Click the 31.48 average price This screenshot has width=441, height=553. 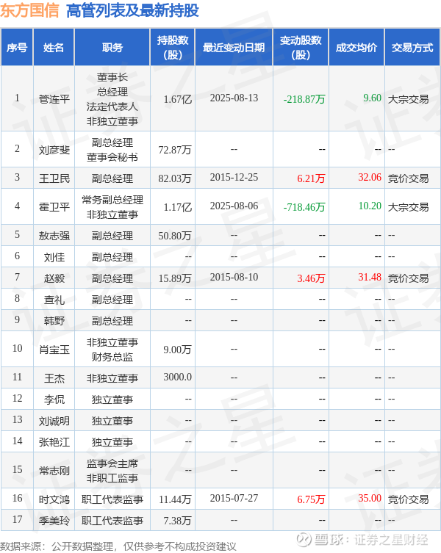tap(370, 277)
